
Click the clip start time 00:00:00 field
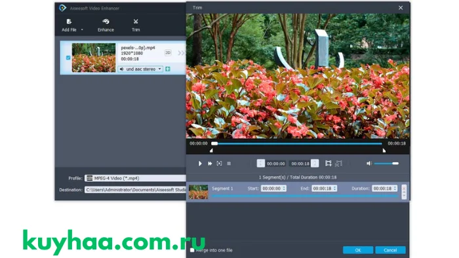[276, 164]
